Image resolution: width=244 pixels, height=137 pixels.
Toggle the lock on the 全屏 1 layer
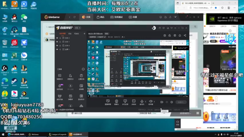[x=60, y=49]
